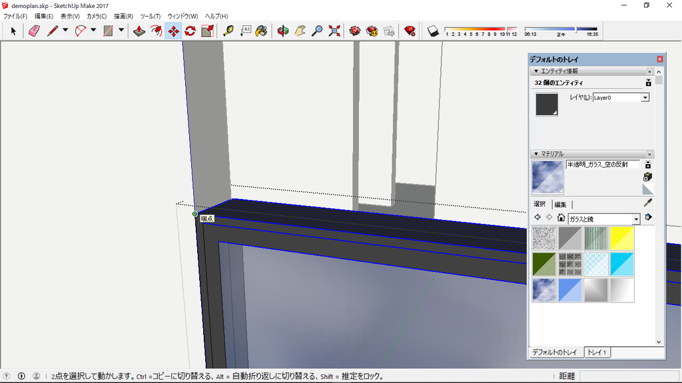Click the 距離 measurement input box
This screenshot has width=682, height=383.
pos(629,376)
